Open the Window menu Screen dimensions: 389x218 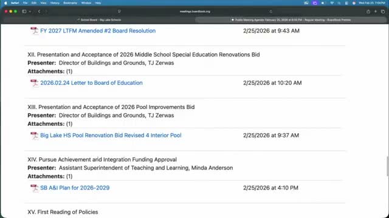(86, 3)
